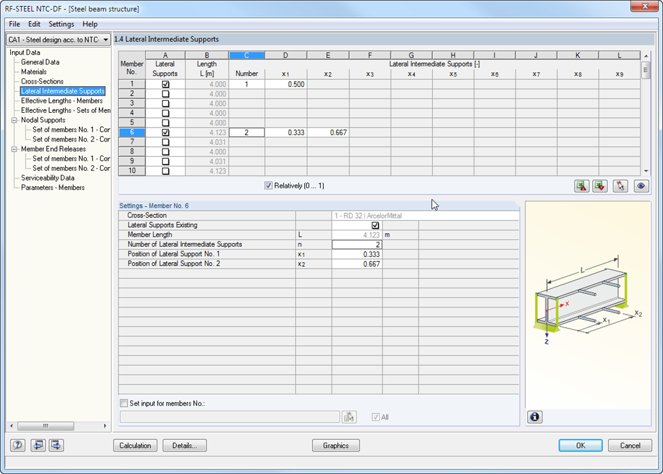The height and width of the screenshot is (474, 663).
Task: Select Effective Lengths - Sets of Members item
Action: point(66,110)
